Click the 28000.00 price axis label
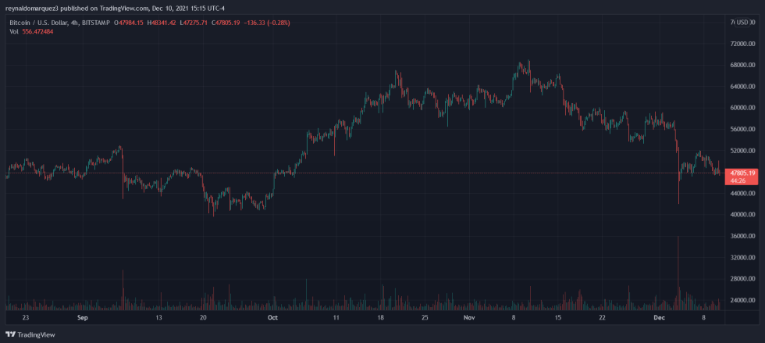This screenshot has height=343, width=765. [x=742, y=279]
